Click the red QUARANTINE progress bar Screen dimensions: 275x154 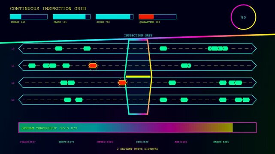(157, 17)
